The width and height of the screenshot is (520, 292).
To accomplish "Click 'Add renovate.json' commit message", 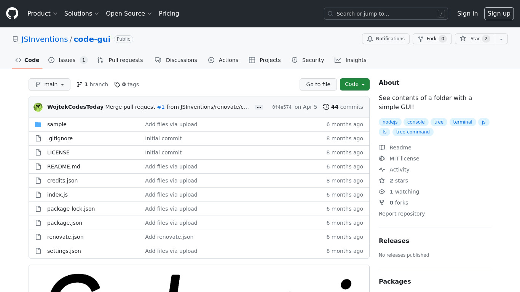I will [169, 237].
